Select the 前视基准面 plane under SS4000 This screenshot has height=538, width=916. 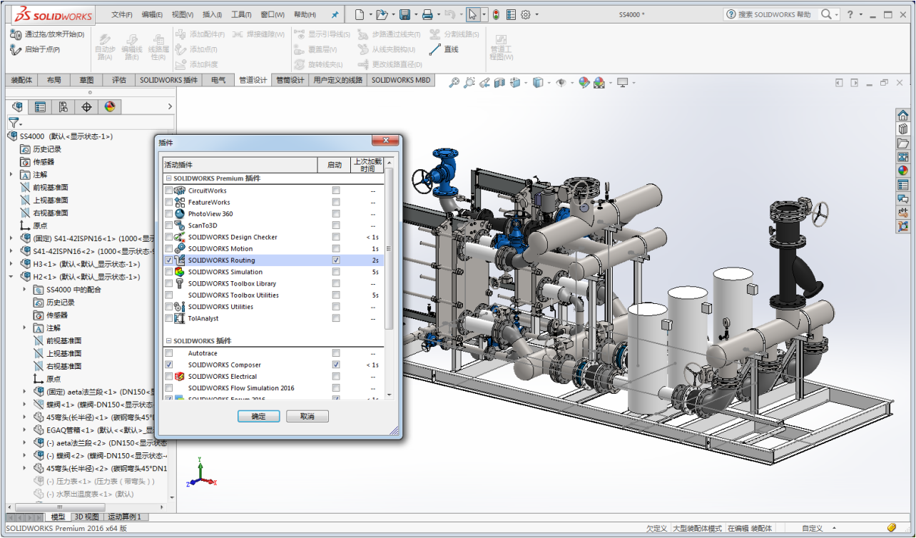44,188
